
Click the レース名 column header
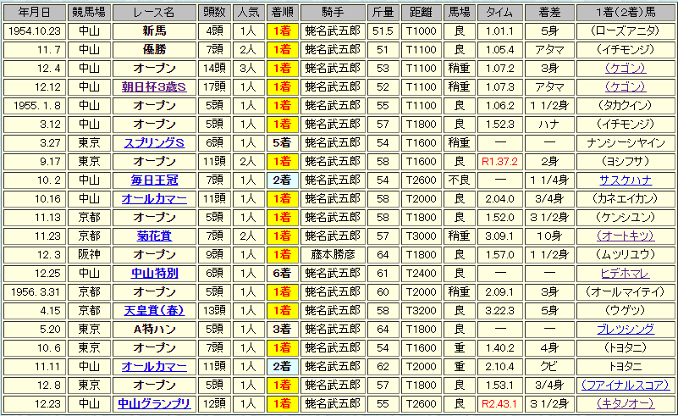pos(154,12)
